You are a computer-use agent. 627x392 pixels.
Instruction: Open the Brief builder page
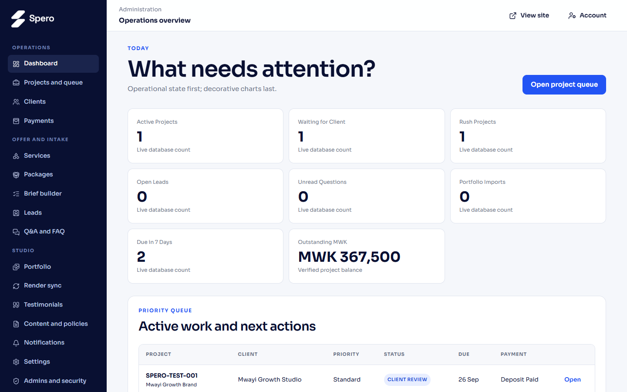coord(53,194)
